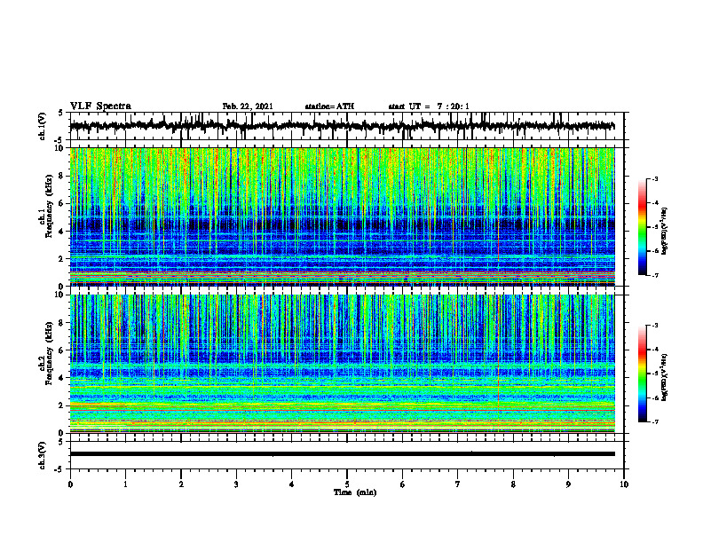Click inside the ch.1 spectrogram panel

(x=342, y=216)
